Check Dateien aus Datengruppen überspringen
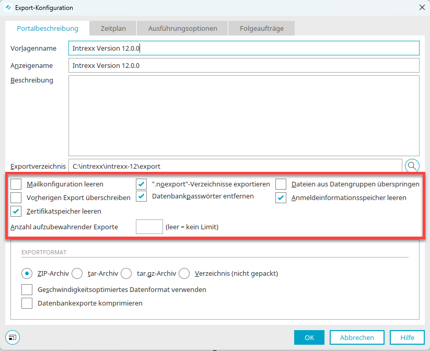The image size is (430, 351). [281, 184]
